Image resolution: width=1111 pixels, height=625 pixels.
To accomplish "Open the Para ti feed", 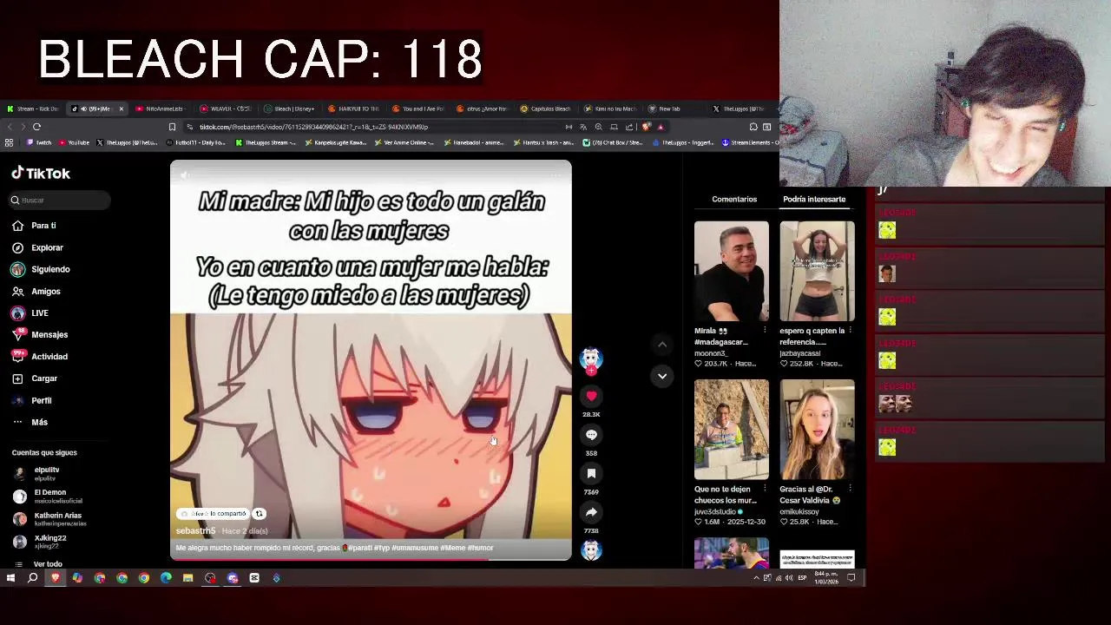I will (x=34, y=226).
